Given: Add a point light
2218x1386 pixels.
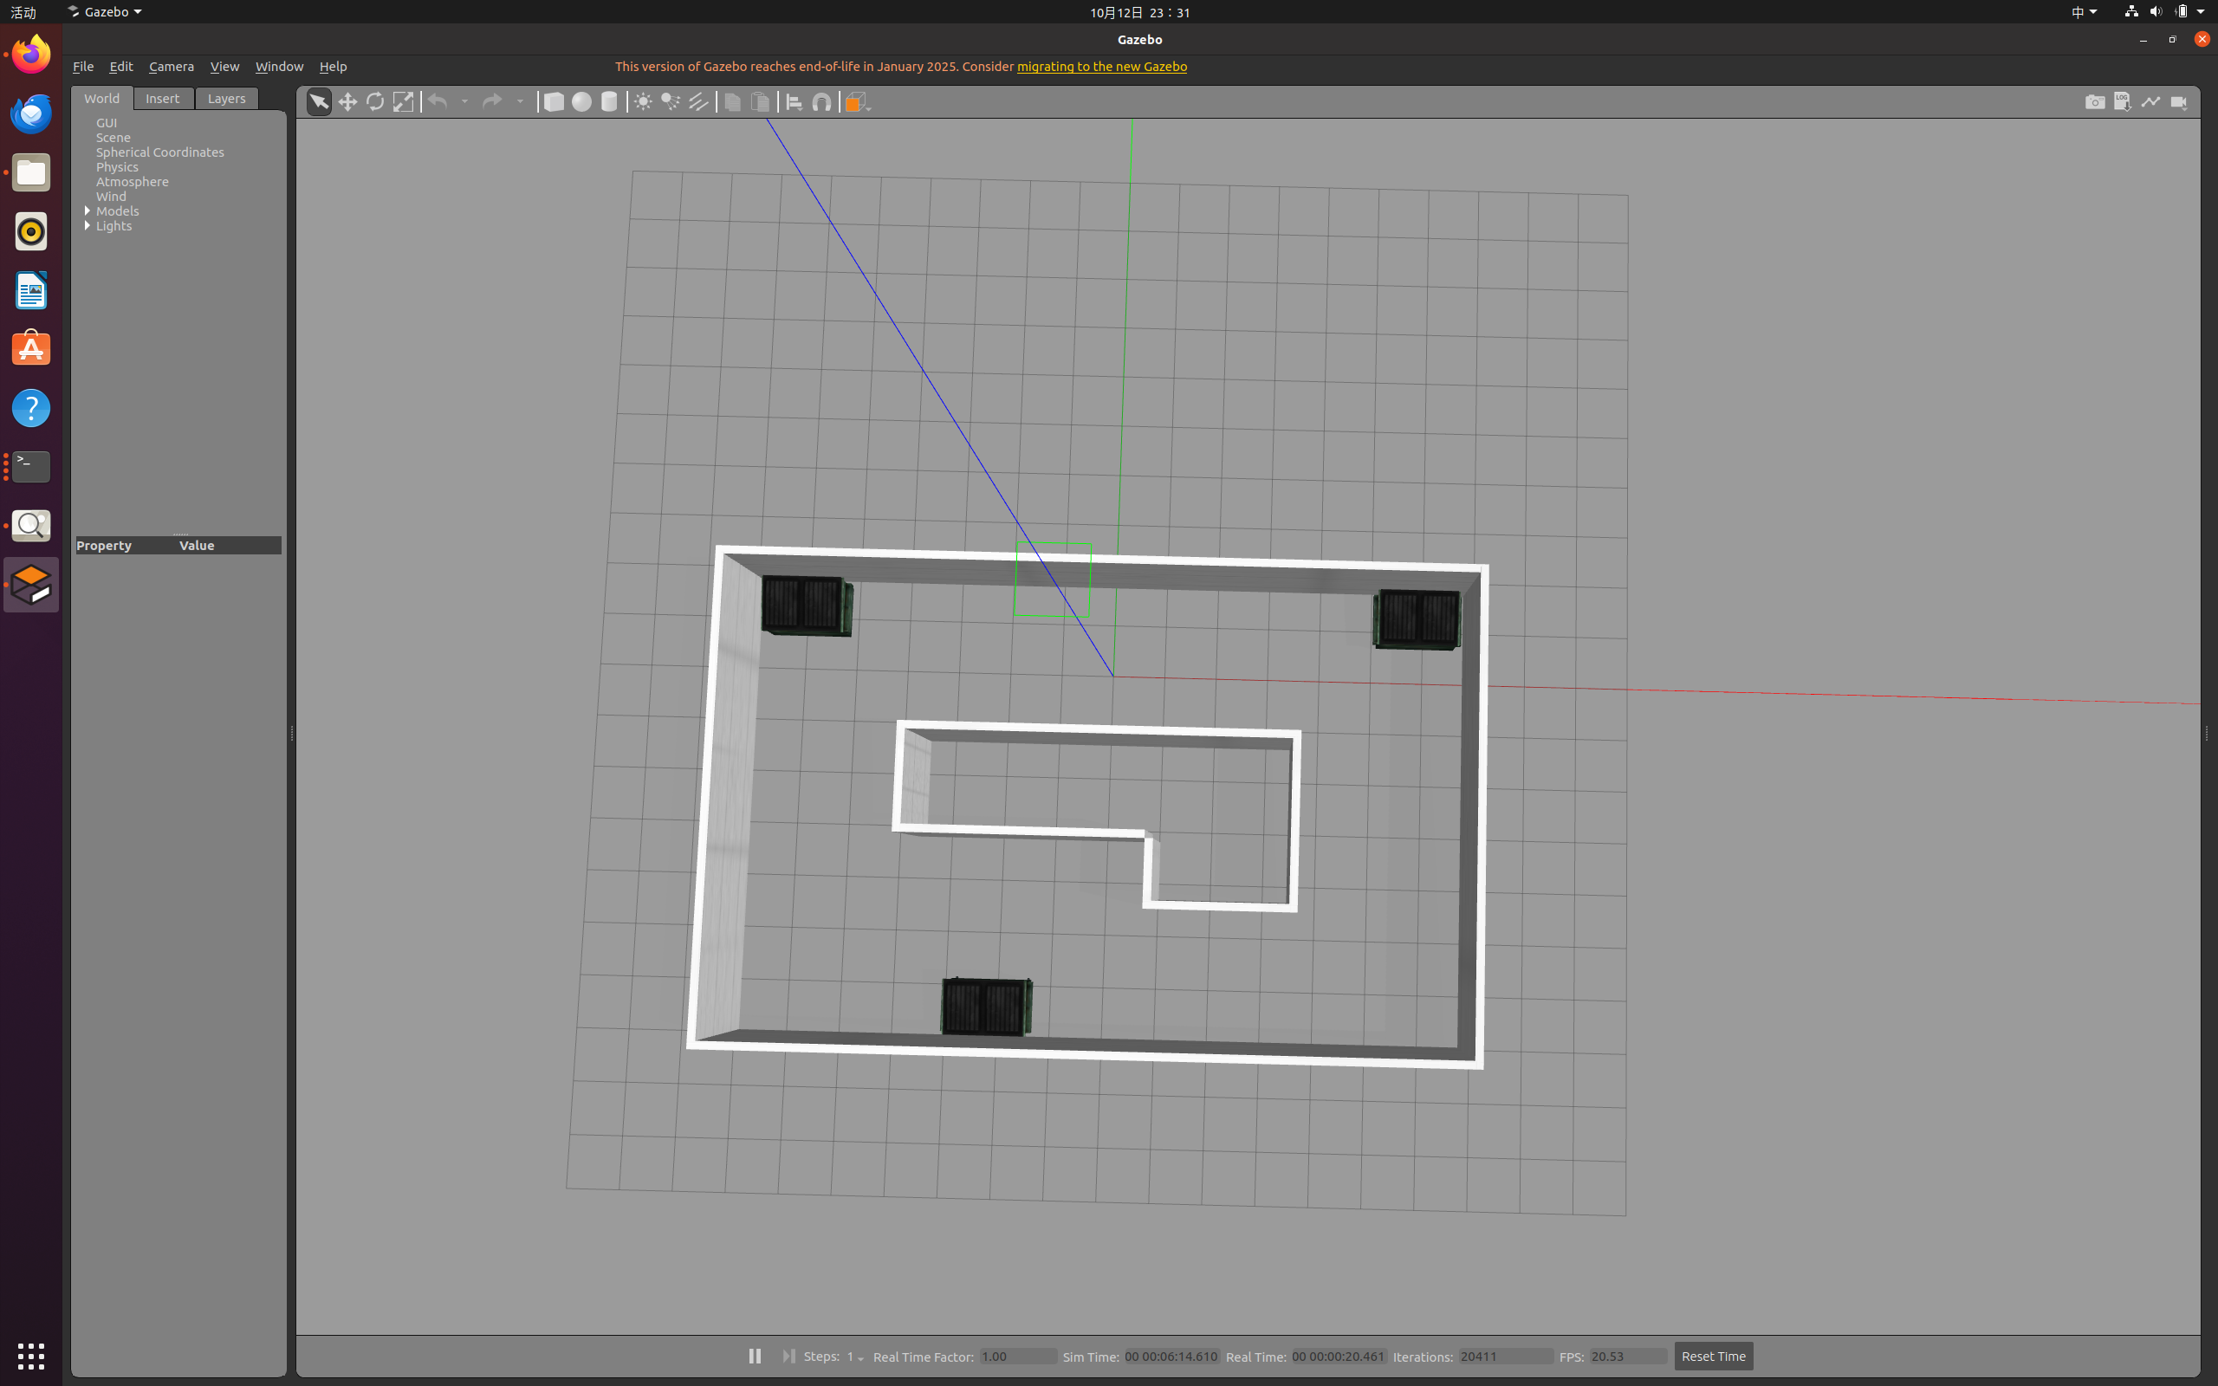Looking at the screenshot, I should 644,101.
